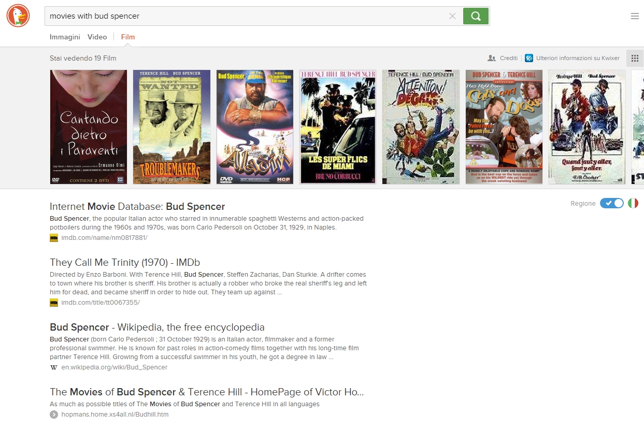
Task: Click the Wikipedia favicon
Action: coord(54,367)
